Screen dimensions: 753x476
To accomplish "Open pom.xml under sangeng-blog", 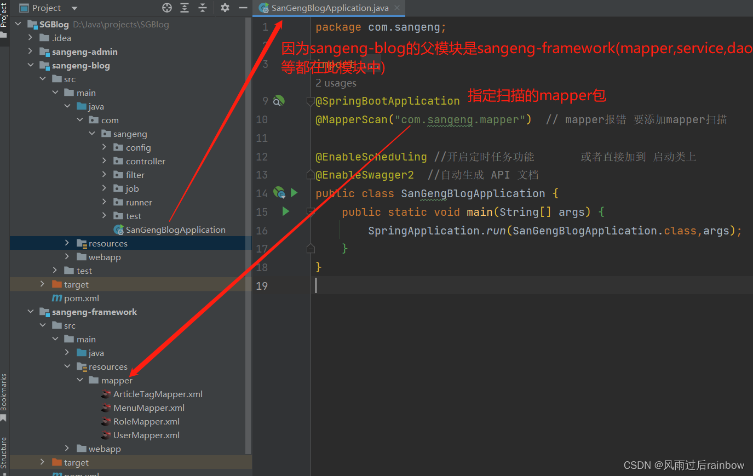I will coord(81,298).
